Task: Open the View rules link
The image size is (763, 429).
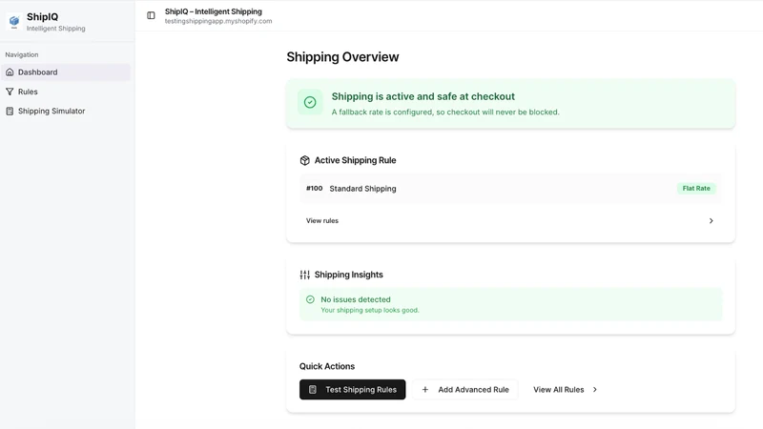Action: (322, 221)
